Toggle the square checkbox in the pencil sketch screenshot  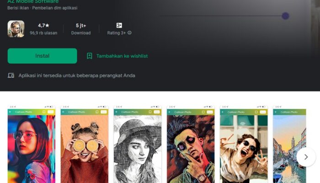tap(150, 112)
